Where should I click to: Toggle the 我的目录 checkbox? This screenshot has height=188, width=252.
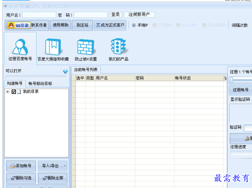click(x=14, y=92)
